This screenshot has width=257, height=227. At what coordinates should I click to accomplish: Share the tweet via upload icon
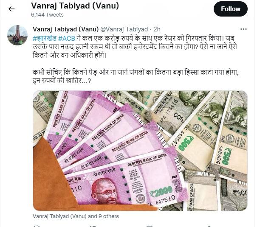click(x=209, y=226)
